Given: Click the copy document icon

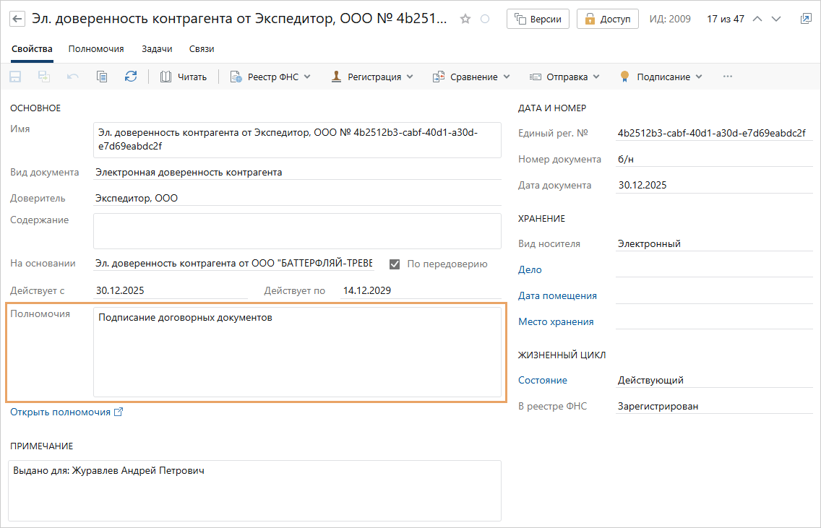Looking at the screenshot, I should [102, 77].
